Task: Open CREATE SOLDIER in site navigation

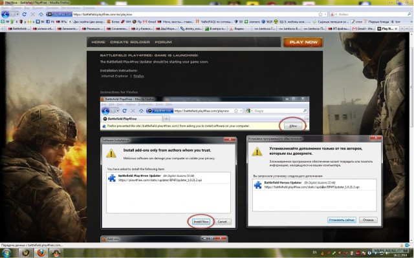Action: click(130, 42)
